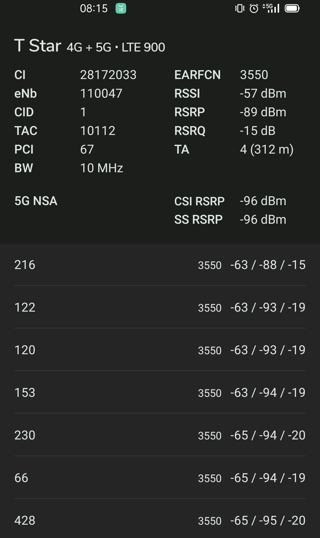This screenshot has height=538, width=320.
Task: Select neighbor cell row PCI 120
Action: point(160,350)
